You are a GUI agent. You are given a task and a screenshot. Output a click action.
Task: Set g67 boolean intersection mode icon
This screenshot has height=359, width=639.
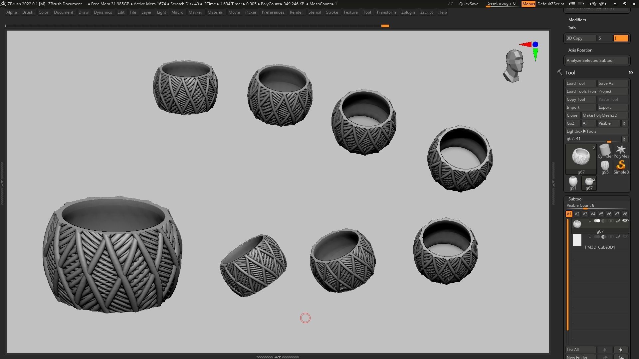611,221
